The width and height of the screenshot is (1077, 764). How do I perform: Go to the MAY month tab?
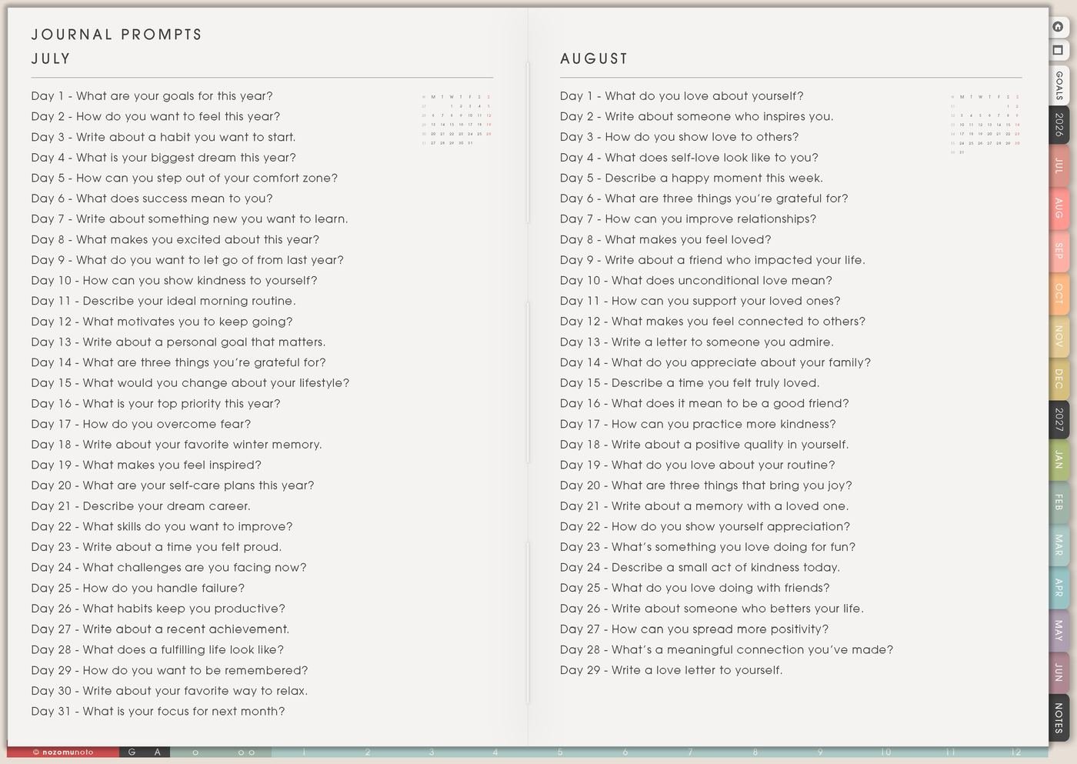pyautogui.click(x=1059, y=630)
